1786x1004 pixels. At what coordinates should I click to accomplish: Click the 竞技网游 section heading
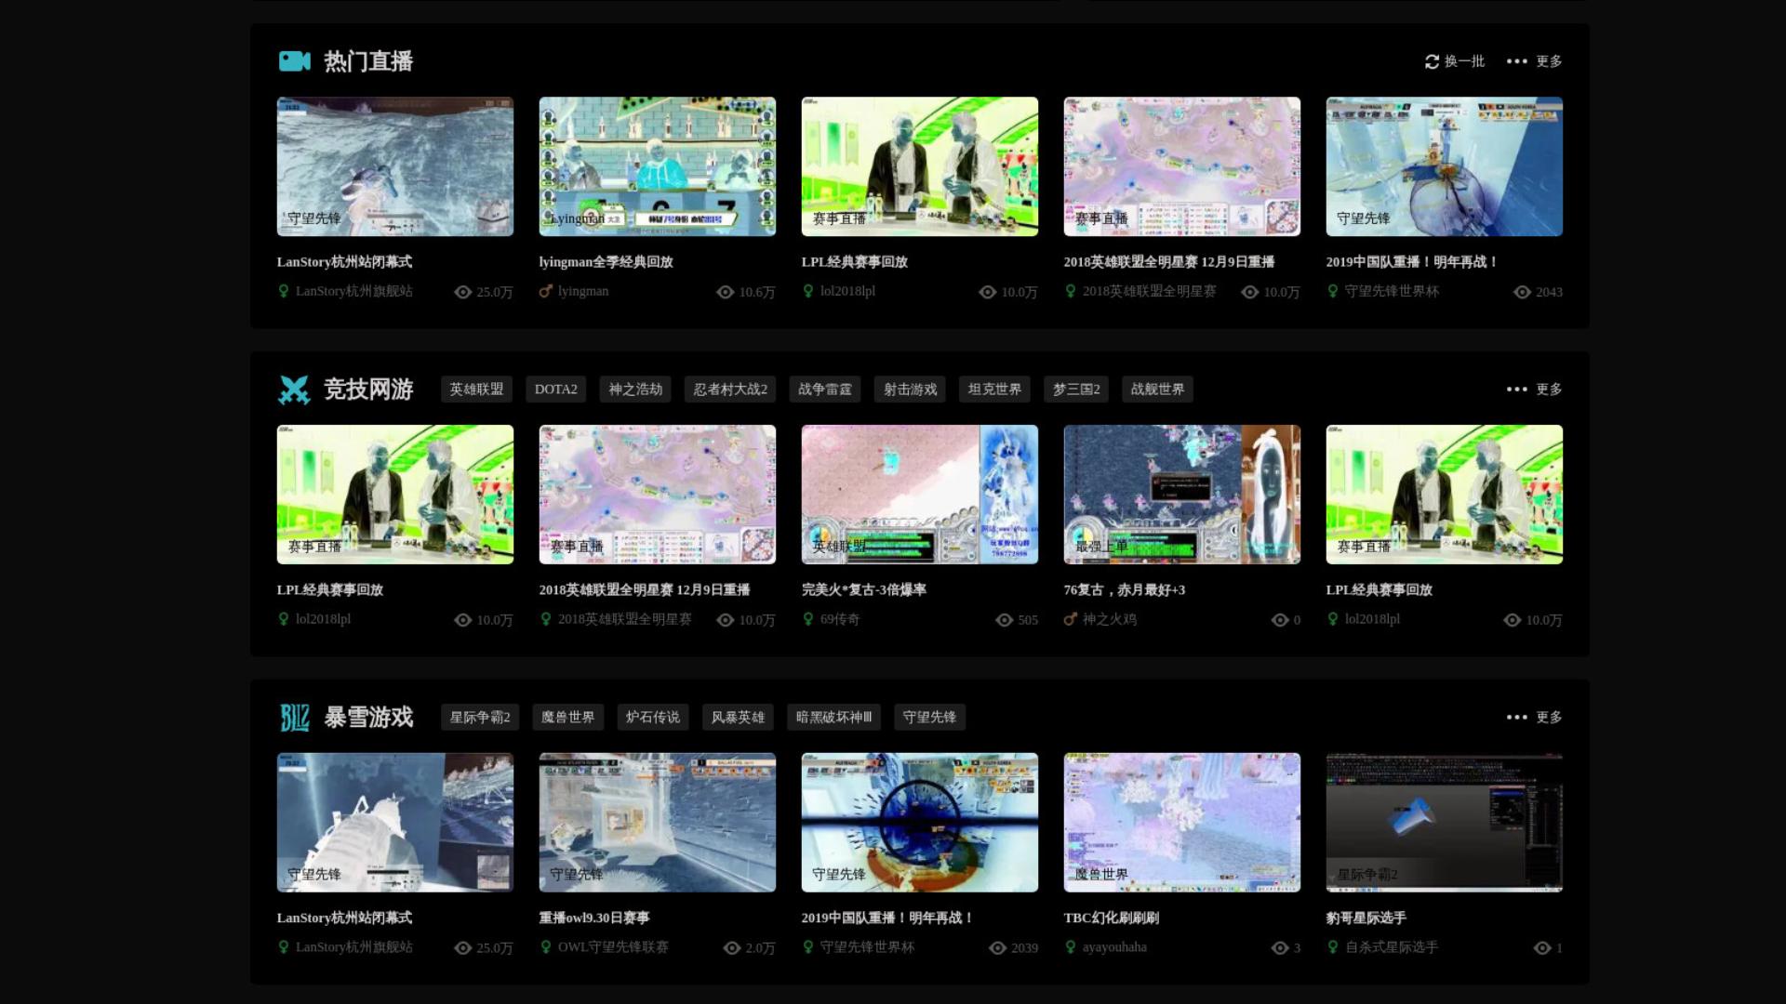[x=368, y=390]
